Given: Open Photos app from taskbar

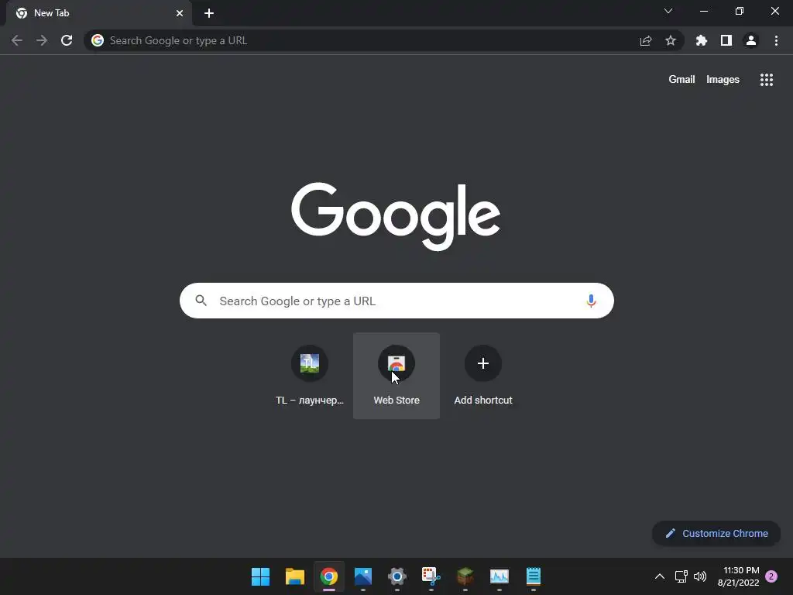Looking at the screenshot, I should (363, 576).
